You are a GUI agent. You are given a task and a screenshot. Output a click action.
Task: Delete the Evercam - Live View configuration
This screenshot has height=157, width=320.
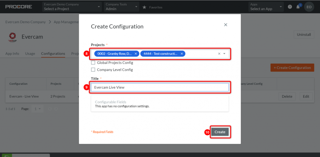pyautogui.click(x=287, y=96)
